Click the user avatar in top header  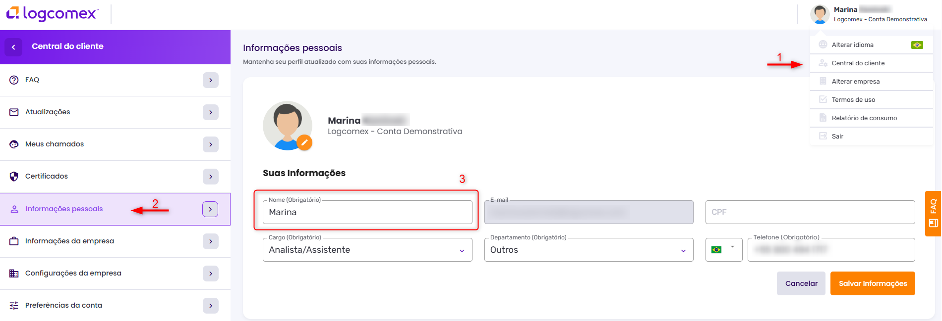point(820,14)
